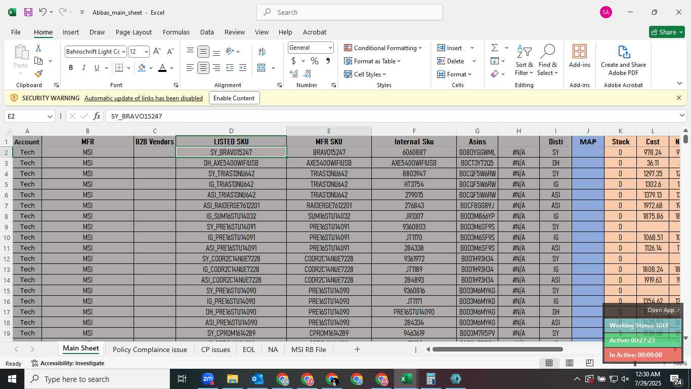Click Enable Content button
This screenshot has height=389, width=691.
click(x=234, y=98)
